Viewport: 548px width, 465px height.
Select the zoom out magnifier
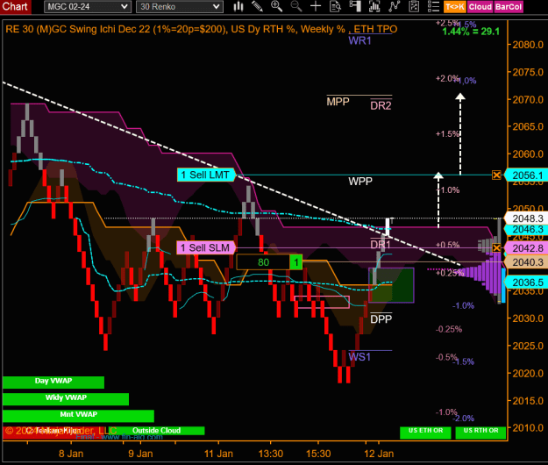(x=296, y=6)
